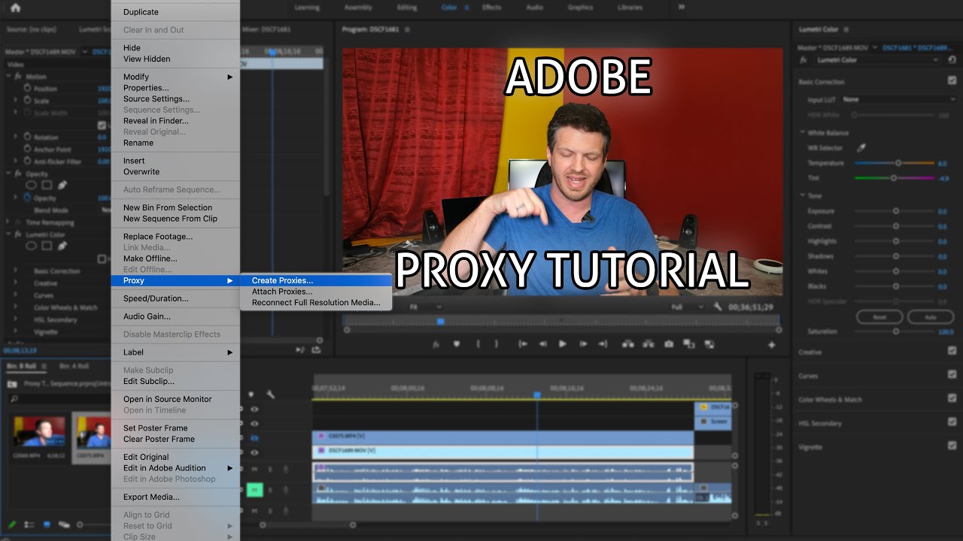The height and width of the screenshot is (541, 963).
Task: Adjust the Tint slider handle
Action: coord(894,178)
